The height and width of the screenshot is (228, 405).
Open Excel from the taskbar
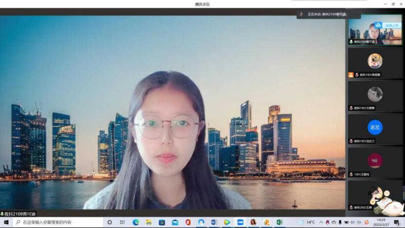[280, 222]
